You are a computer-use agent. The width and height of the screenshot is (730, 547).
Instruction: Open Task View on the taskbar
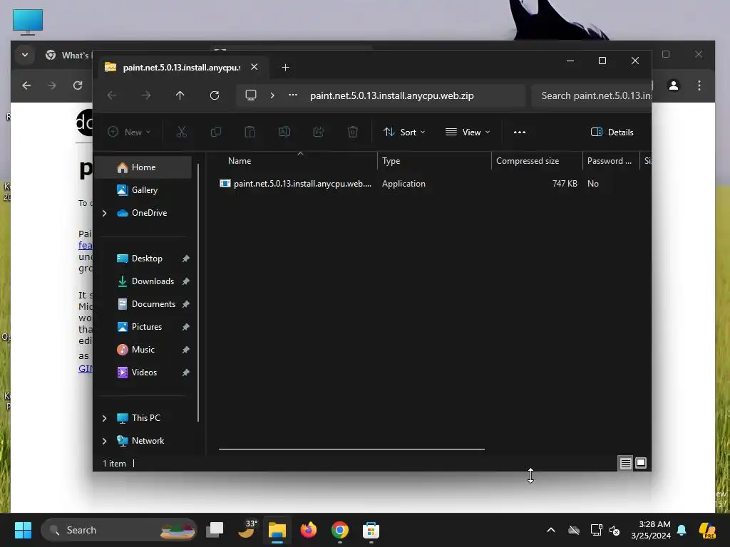pos(215,530)
